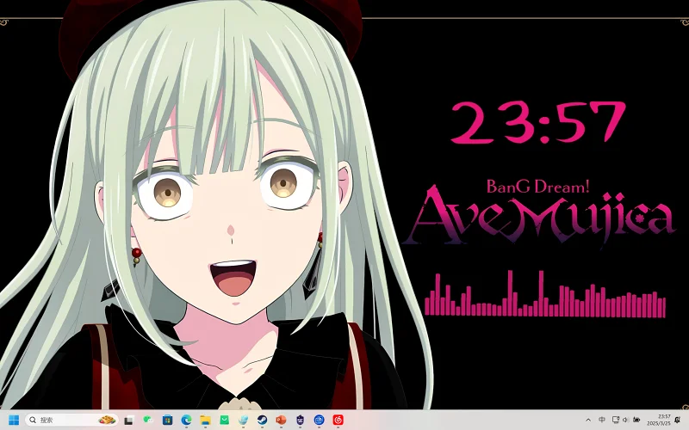Click the large pink 23:57 clock widget

[538, 122]
